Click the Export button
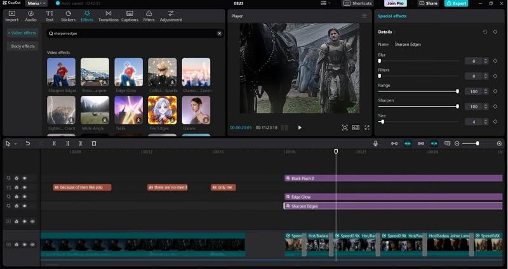Image resolution: width=508 pixels, height=269 pixels. tap(456, 3)
